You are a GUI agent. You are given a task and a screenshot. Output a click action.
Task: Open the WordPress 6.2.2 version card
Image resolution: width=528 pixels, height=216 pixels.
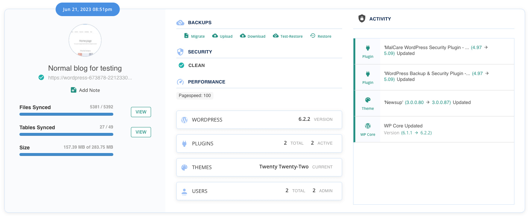(259, 120)
